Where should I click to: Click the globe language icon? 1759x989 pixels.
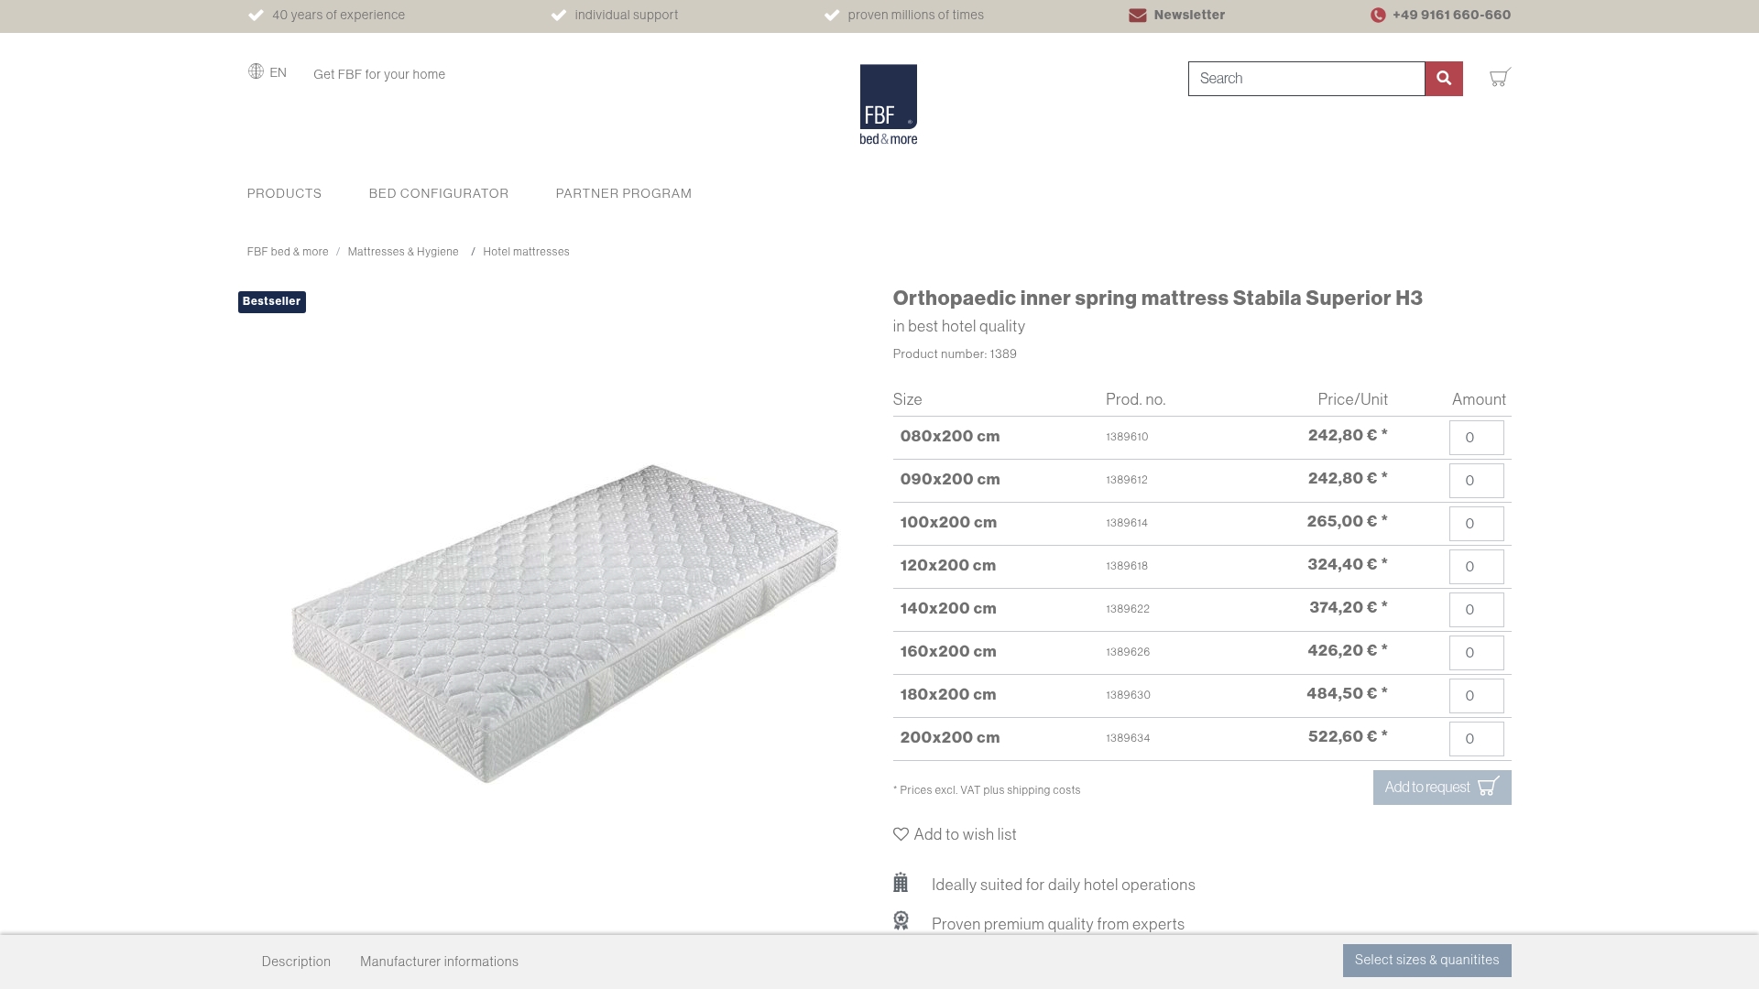(256, 71)
